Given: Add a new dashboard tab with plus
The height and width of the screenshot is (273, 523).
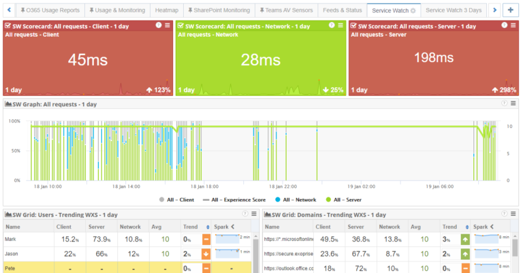Looking at the screenshot, I should tap(510, 10).
